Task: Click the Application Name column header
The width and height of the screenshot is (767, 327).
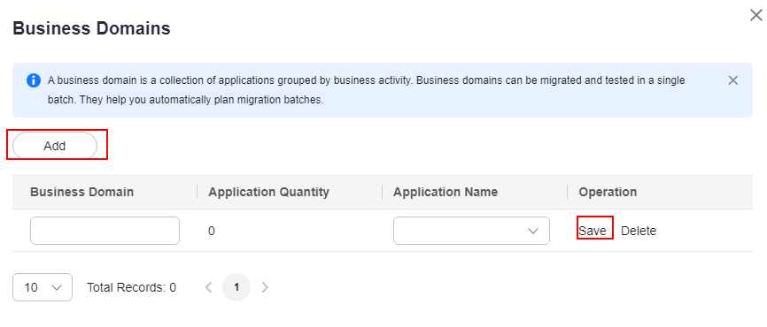Action: (x=445, y=192)
